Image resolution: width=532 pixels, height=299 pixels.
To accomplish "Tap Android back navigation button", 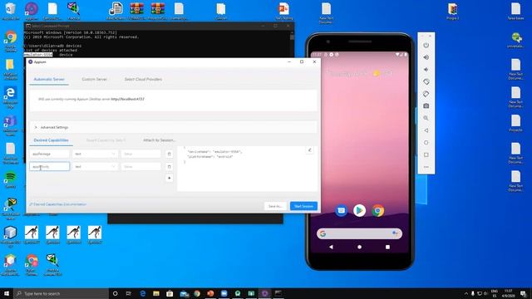I will pyautogui.click(x=331, y=248).
